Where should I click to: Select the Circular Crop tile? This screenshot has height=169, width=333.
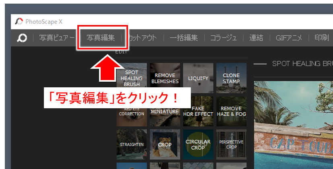[x=198, y=144]
